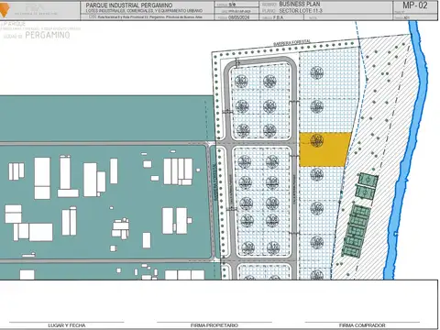Select the "BUSINESS PLAN" header text
The image size is (440, 330).
coord(300,5)
